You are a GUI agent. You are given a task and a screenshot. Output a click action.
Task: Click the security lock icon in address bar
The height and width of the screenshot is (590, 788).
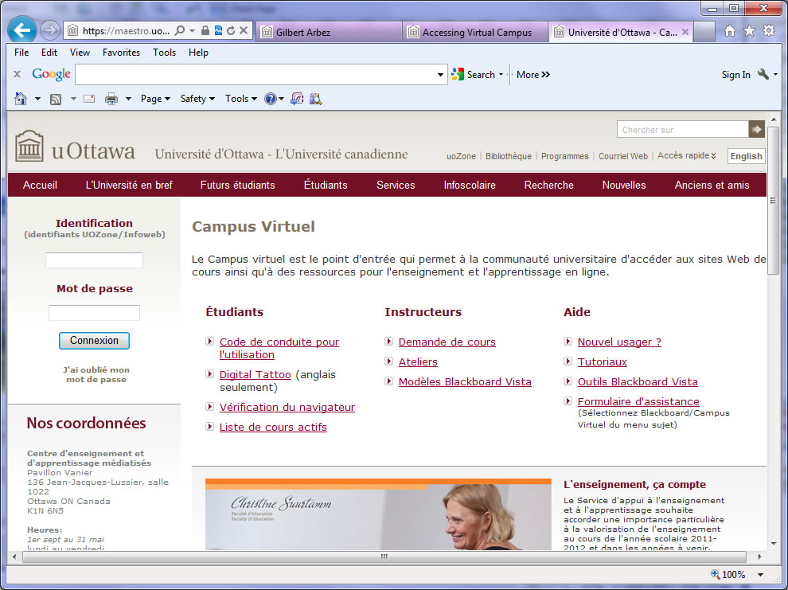(205, 31)
